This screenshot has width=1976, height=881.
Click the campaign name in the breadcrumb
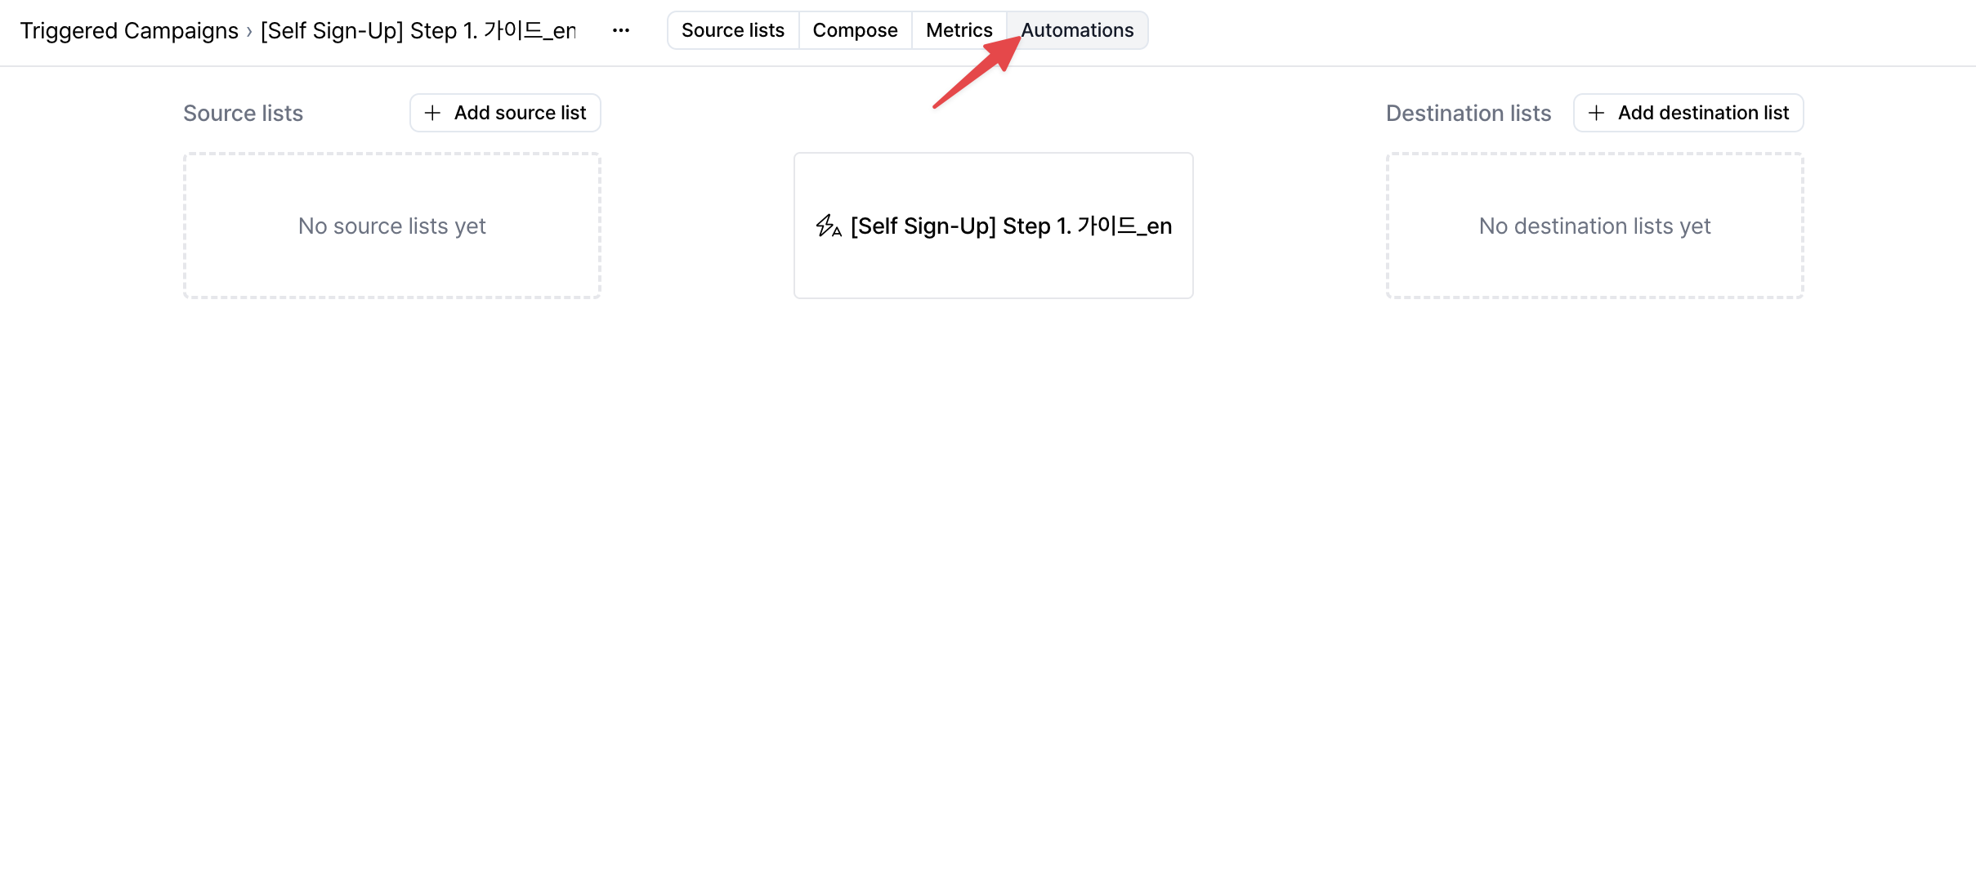click(418, 31)
